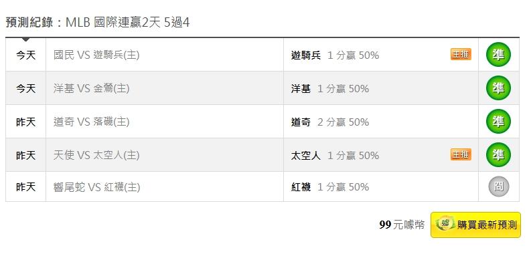Open the 洋基 VS 金鶯(主) matchup
This screenshot has height=254, width=529.
coord(91,88)
